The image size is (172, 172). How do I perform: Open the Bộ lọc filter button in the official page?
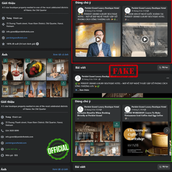click(x=163, y=166)
